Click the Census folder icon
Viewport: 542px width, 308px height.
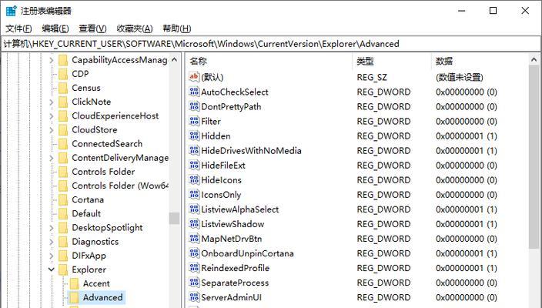(63, 88)
